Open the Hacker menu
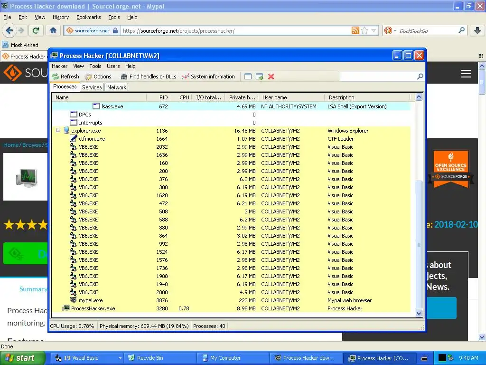The height and width of the screenshot is (365, 486). pos(59,66)
